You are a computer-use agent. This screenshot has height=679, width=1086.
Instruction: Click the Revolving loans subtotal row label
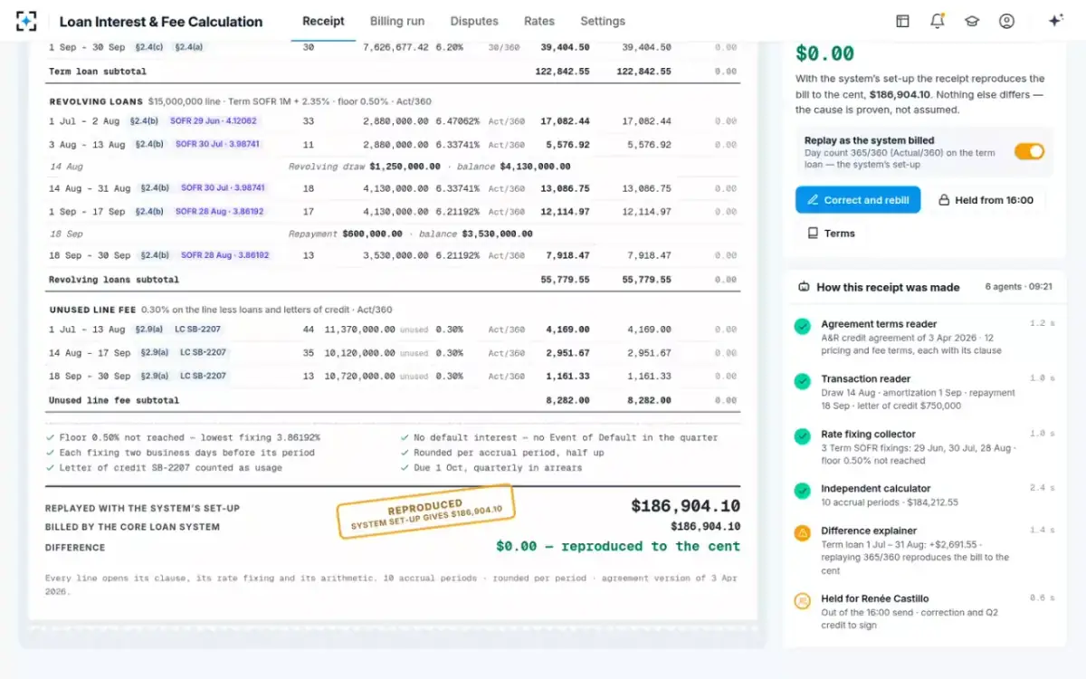114,280
